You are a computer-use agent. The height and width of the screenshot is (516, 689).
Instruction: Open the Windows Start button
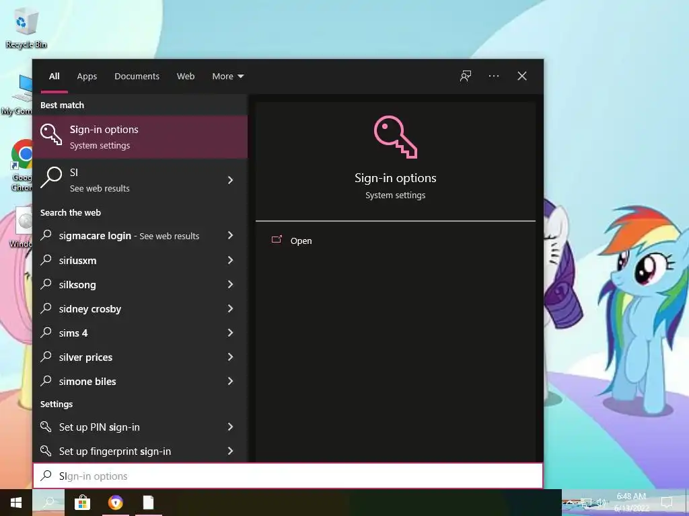click(16, 503)
